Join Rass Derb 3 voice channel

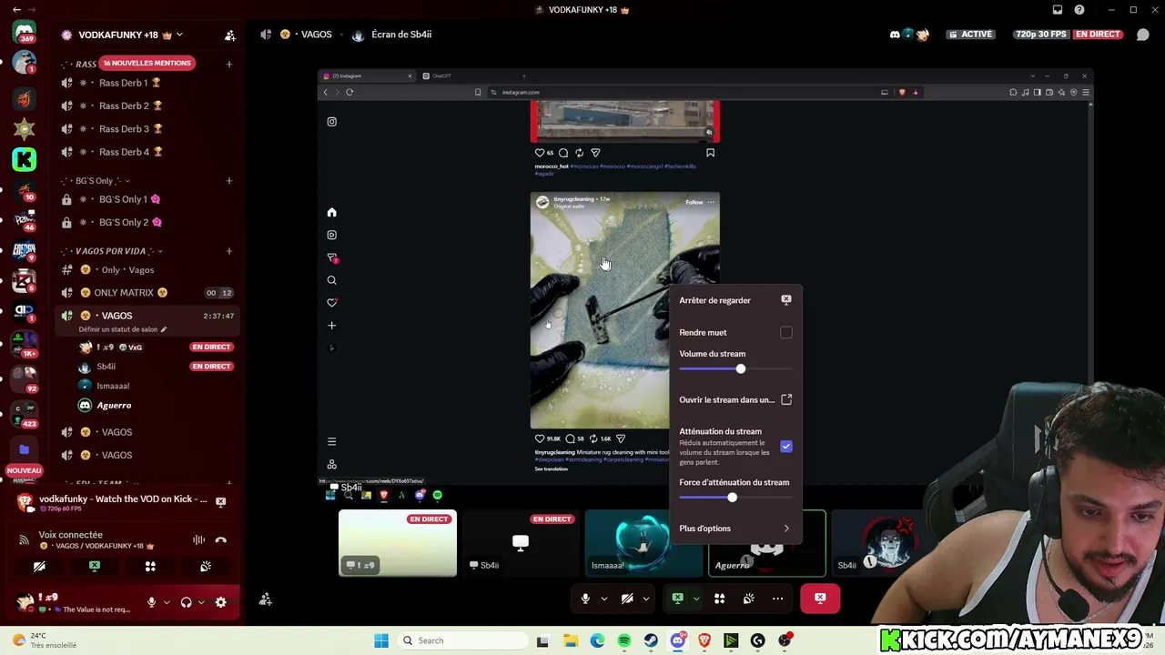147,129
